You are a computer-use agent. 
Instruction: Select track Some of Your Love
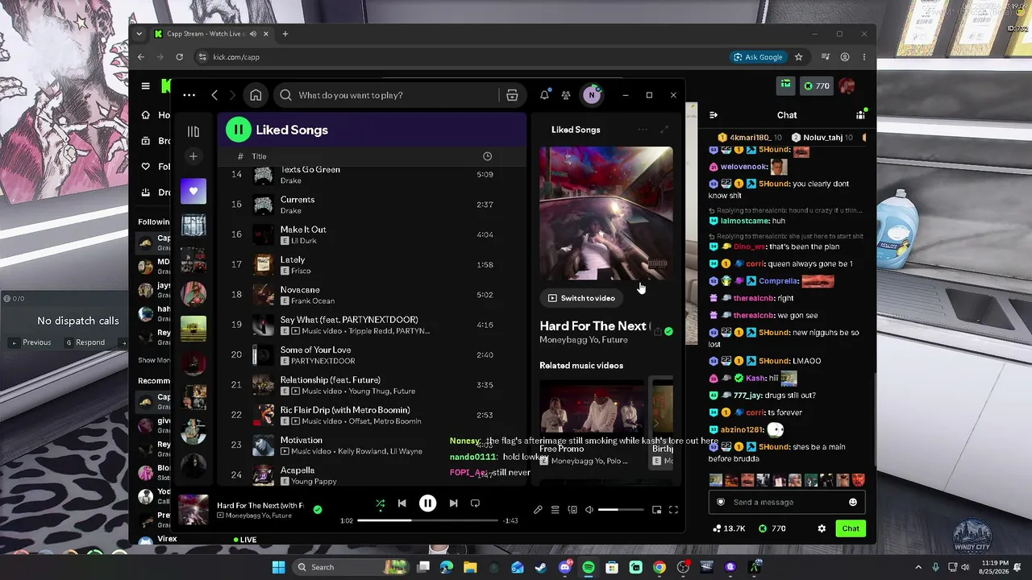pyautogui.click(x=372, y=354)
